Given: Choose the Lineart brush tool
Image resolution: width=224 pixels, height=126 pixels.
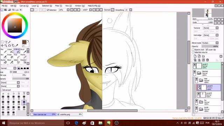Looking at the screenshot, I should [10, 51].
